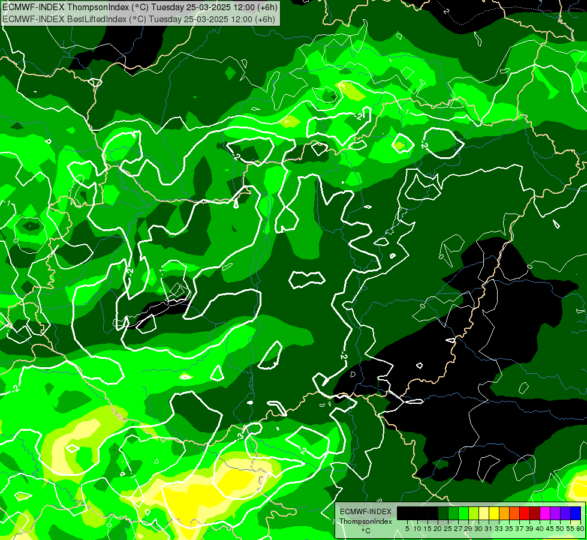Click legend scale value 30
The width and height of the screenshot is (587, 540).
478,529
